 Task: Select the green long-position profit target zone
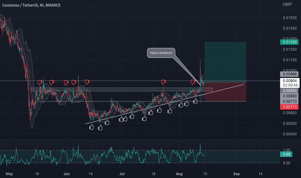click(x=225, y=62)
